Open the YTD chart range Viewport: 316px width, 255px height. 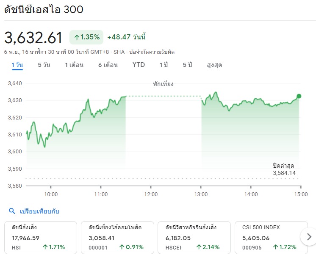139,65
